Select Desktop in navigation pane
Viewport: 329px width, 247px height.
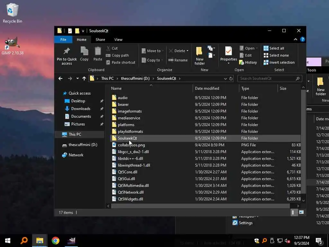click(x=78, y=101)
